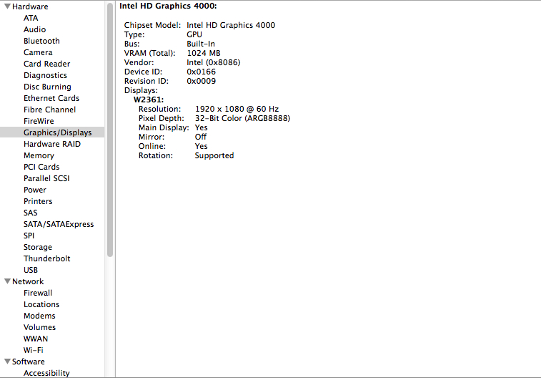Click Chipset Model value Intel HD Graphics 4000
Image resolution: width=541 pixels, height=378 pixels.
click(231, 25)
